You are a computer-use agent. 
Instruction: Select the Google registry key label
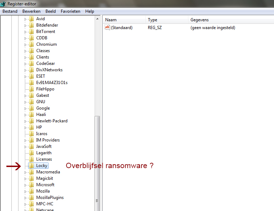(43, 108)
